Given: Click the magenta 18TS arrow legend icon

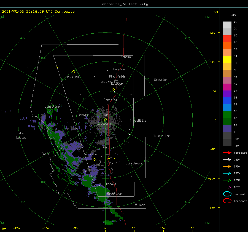Looking at the screenshot, I should [227, 187].
